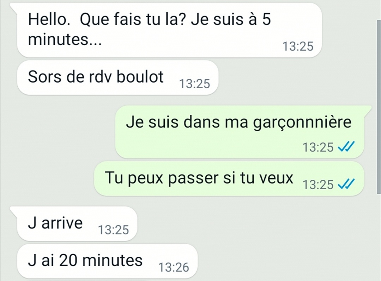Image resolution: width=381 pixels, height=281 pixels.
Task: Tap the blue double checkmarks on 'Tu peux passer si tu veux'
Action: click(346, 184)
